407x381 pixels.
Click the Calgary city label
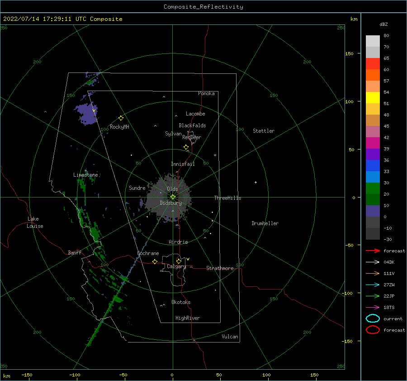click(x=176, y=266)
